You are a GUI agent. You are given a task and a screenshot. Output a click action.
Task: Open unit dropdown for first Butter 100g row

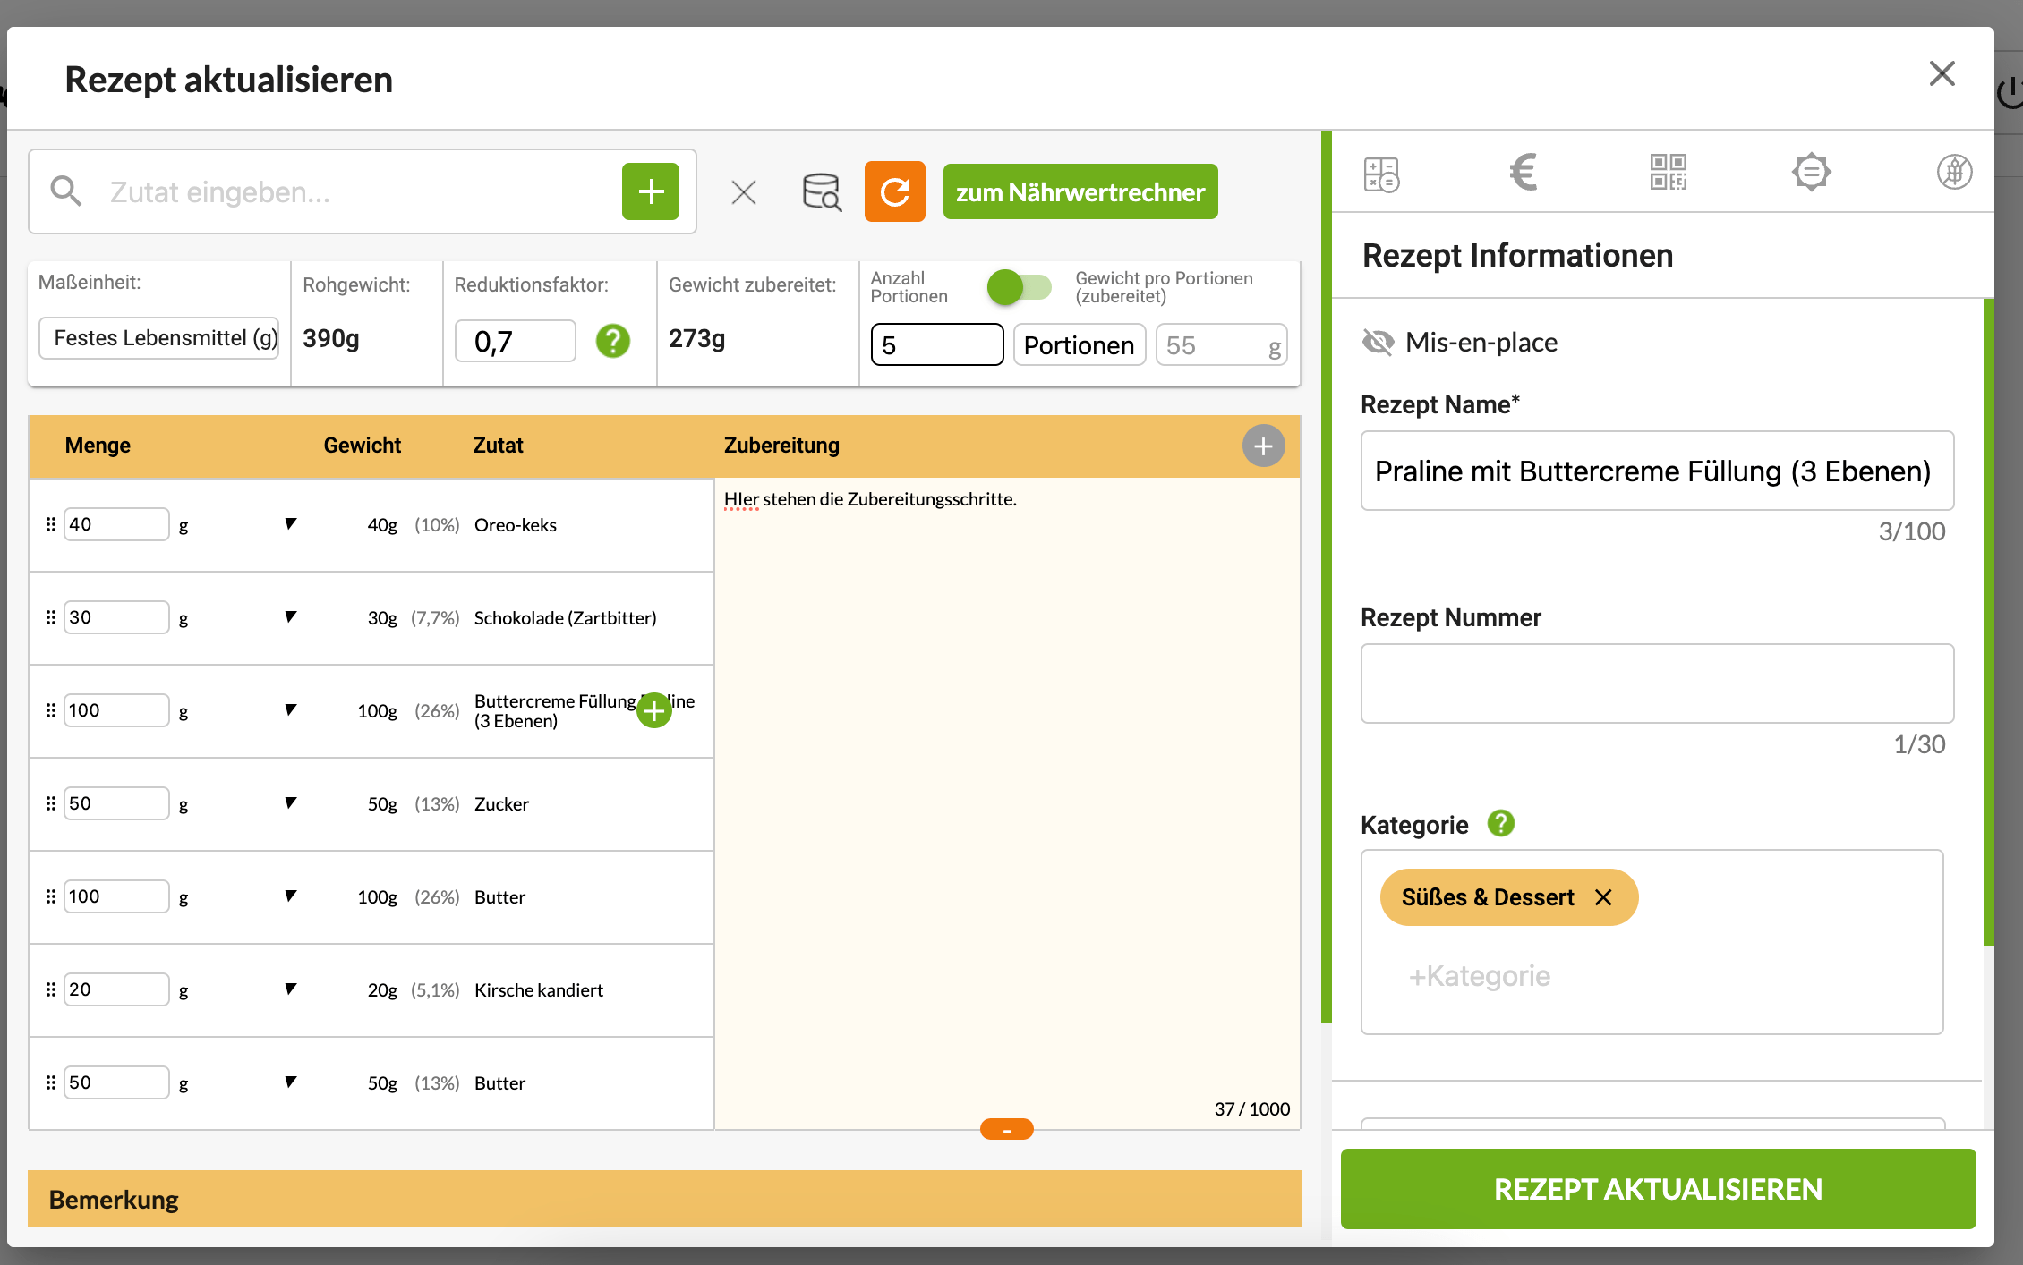(290, 896)
